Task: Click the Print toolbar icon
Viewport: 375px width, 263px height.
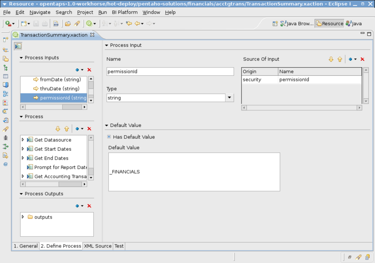Action: click(x=45, y=23)
